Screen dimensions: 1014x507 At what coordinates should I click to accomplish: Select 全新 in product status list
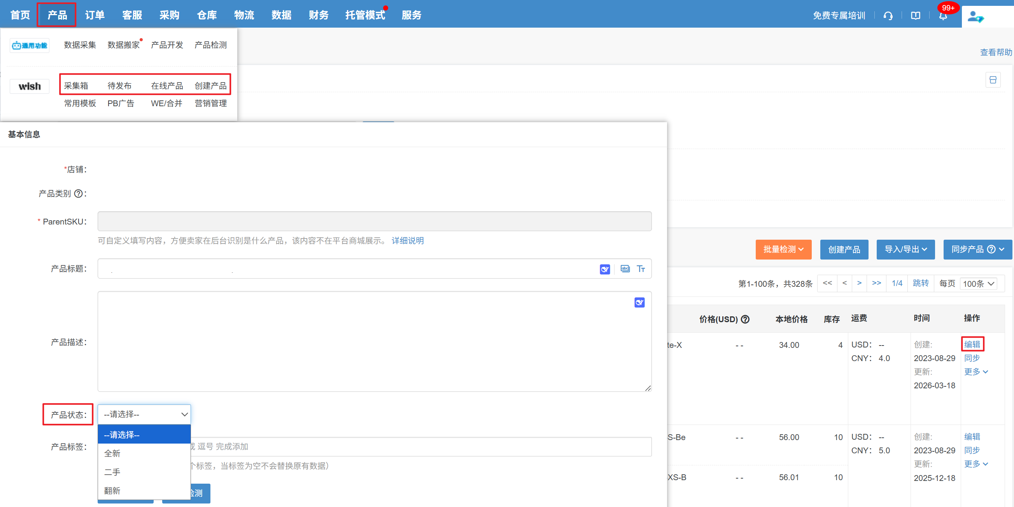[112, 453]
